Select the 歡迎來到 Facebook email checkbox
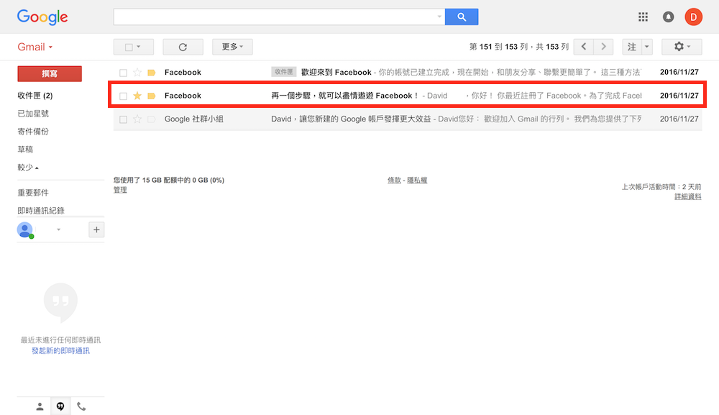Image resolution: width=719 pixels, height=415 pixels. click(x=123, y=73)
